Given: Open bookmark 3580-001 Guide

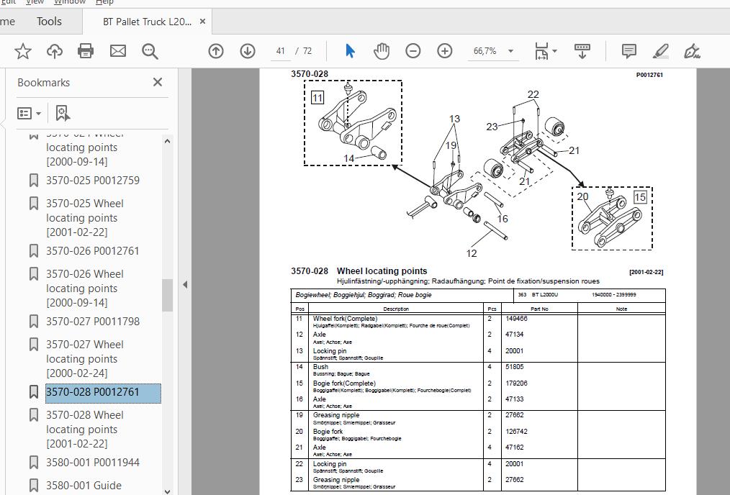Looking at the screenshot, I should point(84,485).
